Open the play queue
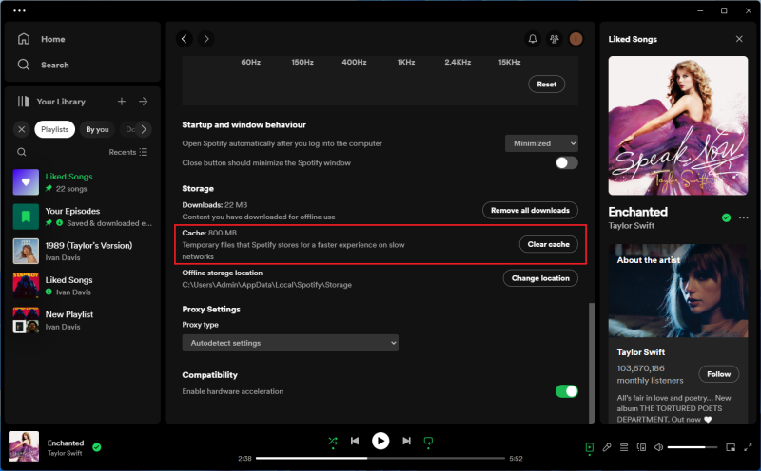The image size is (761, 471). (x=624, y=447)
